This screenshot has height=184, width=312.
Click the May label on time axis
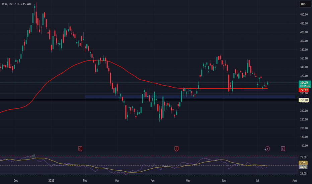point(188,181)
